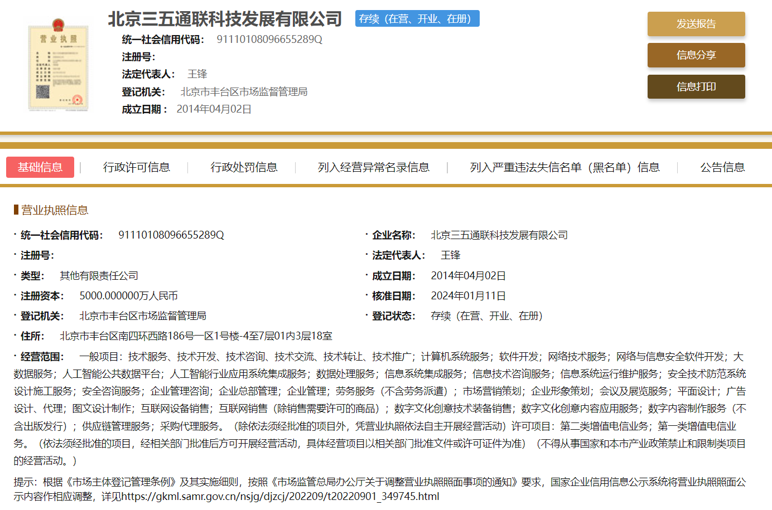
Task: Open 信息分享 to share this company
Action: [696, 55]
